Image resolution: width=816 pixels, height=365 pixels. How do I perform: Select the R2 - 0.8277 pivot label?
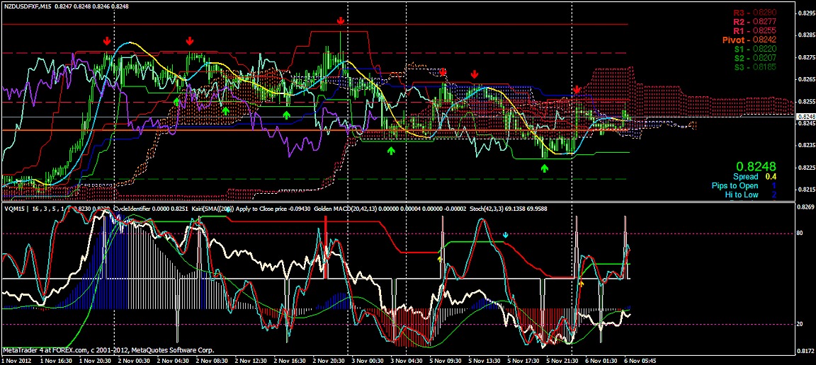pyautogui.click(x=755, y=22)
